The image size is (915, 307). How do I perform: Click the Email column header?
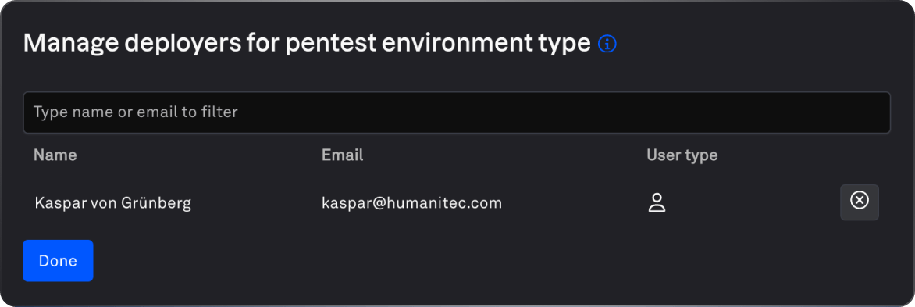tap(343, 155)
